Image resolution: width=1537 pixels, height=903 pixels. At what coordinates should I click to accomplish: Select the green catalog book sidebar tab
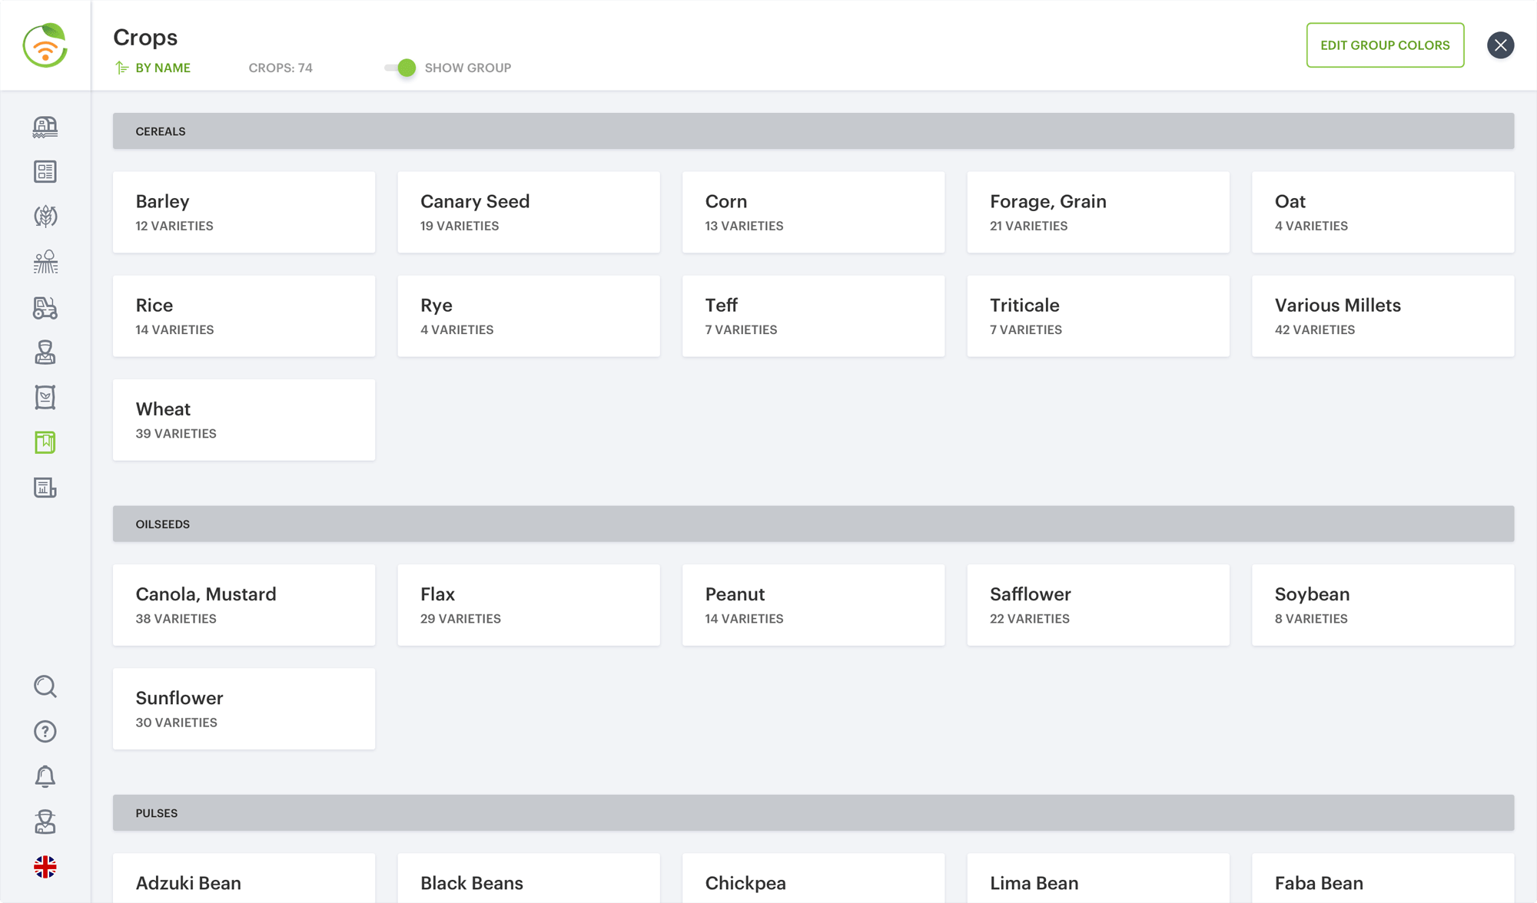[45, 442]
